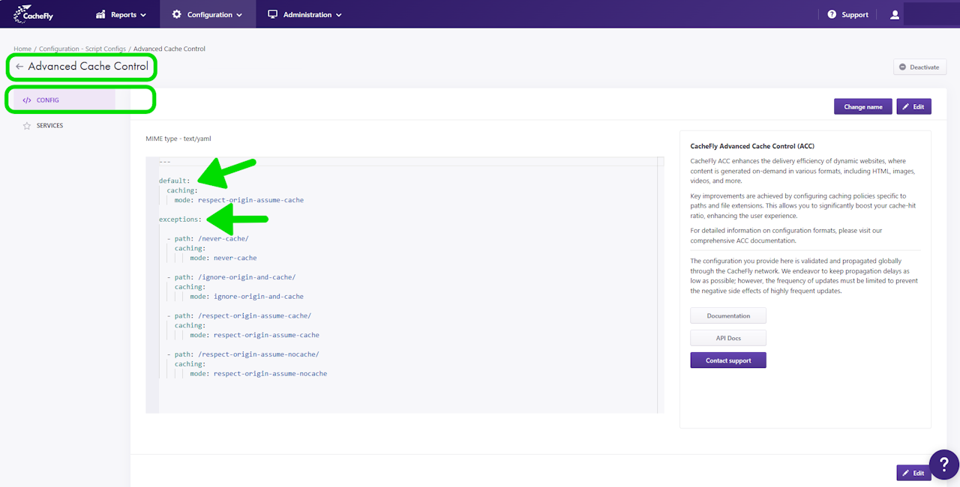Click the 'mode: ignore-origin-and-cache' line
The height and width of the screenshot is (487, 960).
[x=247, y=297]
